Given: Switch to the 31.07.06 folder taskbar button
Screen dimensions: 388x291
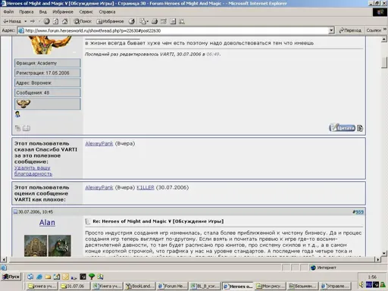Looking at the screenshot, I should (75, 286).
